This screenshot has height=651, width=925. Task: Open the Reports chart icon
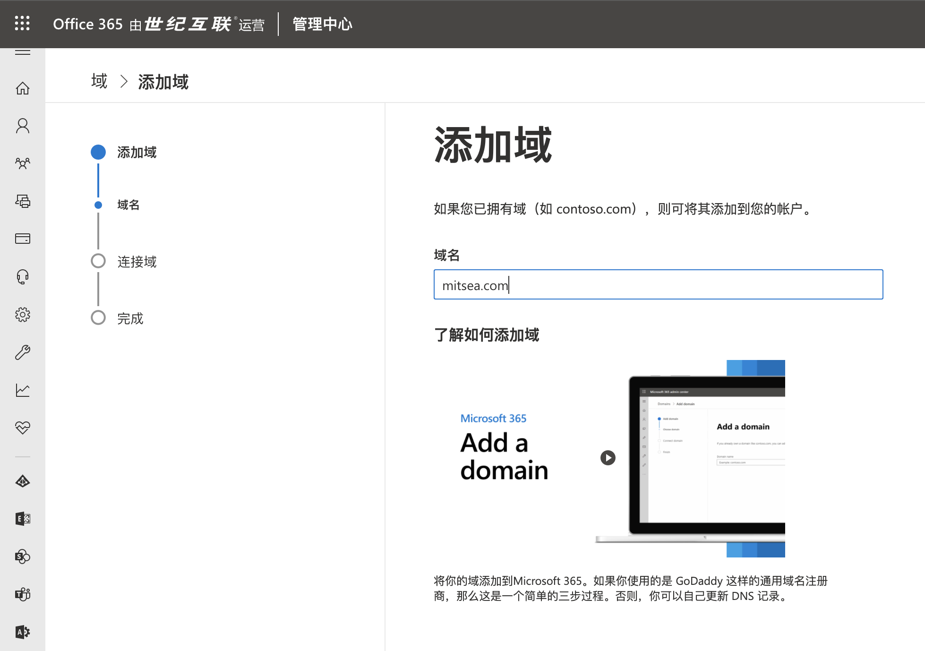[22, 390]
